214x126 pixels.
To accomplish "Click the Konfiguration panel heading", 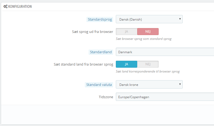I will (20, 6).
